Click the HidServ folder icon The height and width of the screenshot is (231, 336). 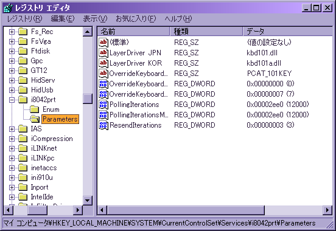click(x=23, y=80)
